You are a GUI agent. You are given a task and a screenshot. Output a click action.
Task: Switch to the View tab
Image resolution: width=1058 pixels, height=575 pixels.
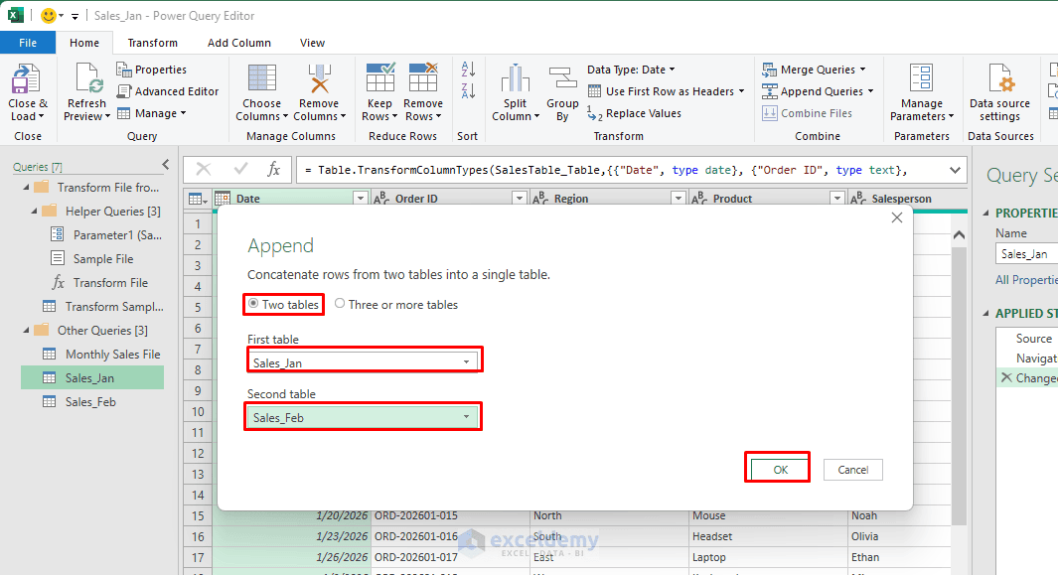(312, 43)
